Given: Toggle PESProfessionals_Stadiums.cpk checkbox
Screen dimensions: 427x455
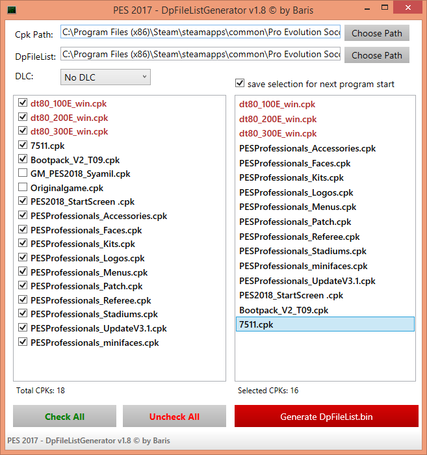Looking at the screenshot, I should (23, 313).
